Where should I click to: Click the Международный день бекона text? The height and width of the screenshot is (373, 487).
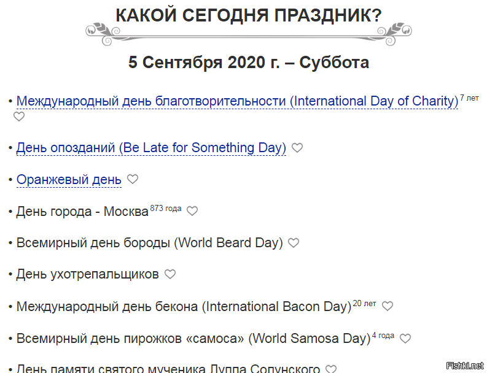click(x=184, y=306)
